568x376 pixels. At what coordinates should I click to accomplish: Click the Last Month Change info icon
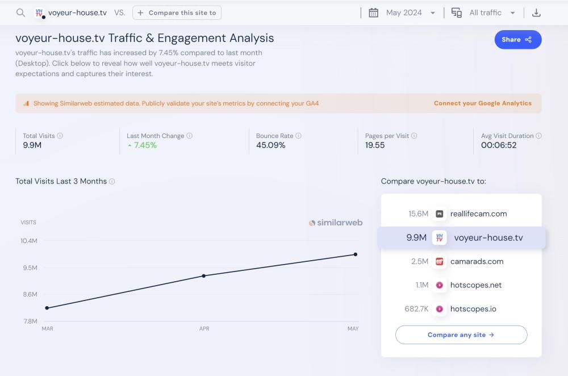(x=190, y=136)
